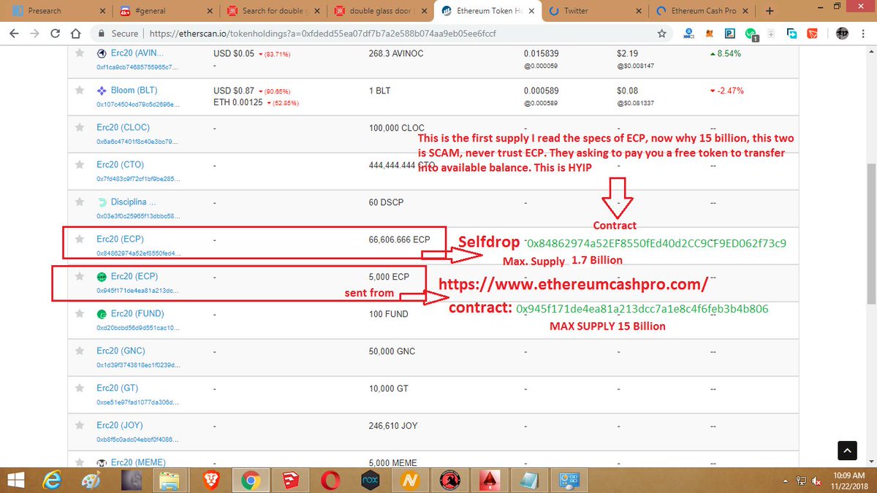Launch Internet Explorer from the taskbar
The width and height of the screenshot is (877, 493).
click(51, 481)
